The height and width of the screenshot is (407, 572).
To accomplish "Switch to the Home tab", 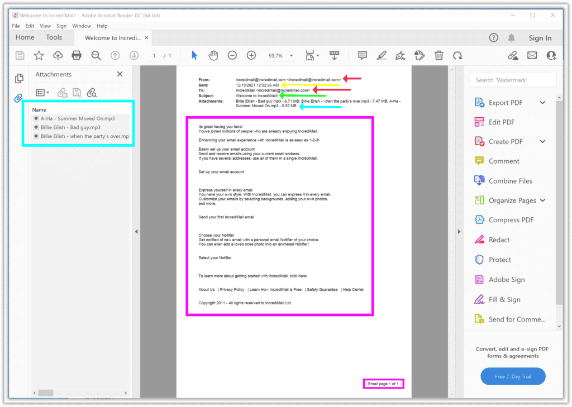I will 25,37.
